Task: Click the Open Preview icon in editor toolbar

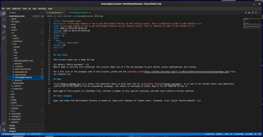Action: (249, 12)
